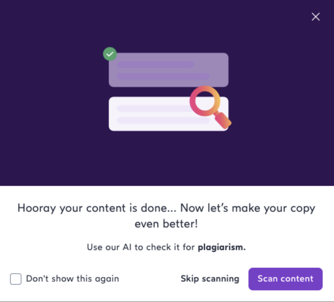Close the plagiarism scan dialog
The width and height of the screenshot is (334, 302).
[x=315, y=17]
